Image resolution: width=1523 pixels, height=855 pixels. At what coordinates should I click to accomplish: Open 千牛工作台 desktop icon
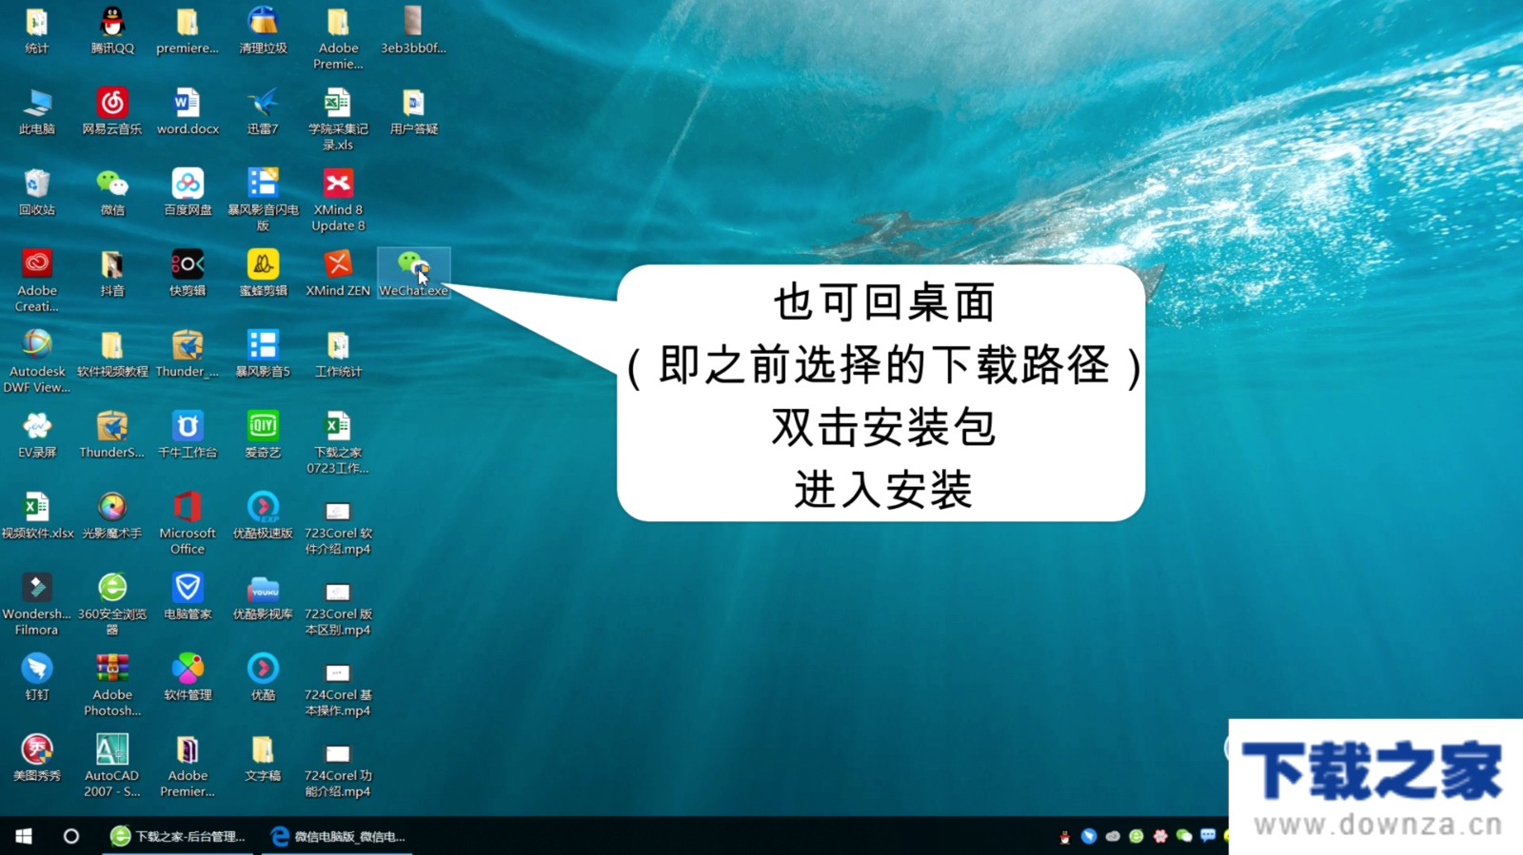click(x=188, y=434)
